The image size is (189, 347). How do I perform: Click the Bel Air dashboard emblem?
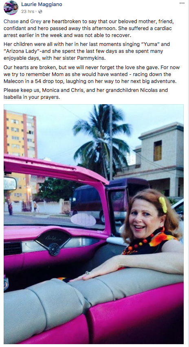53,240
